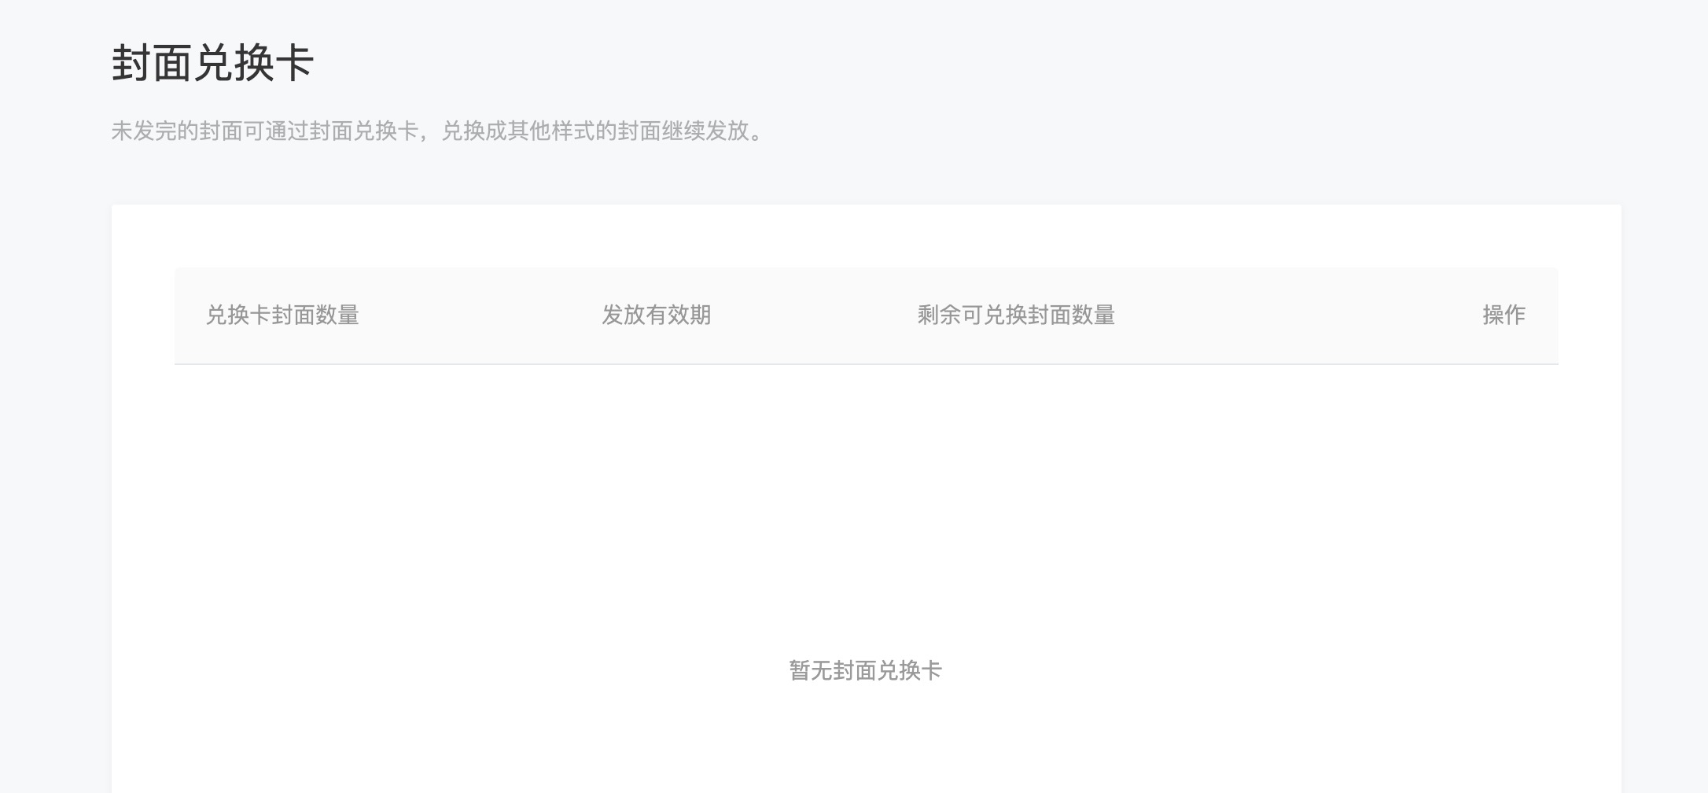Focus the 操作 actions header cell
The height and width of the screenshot is (793, 1708).
(x=1504, y=315)
